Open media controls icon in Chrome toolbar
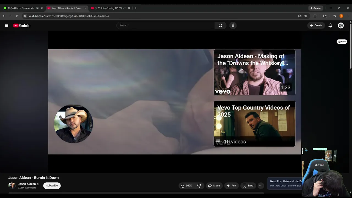Viewport: 352px width, 198px height. point(335,16)
